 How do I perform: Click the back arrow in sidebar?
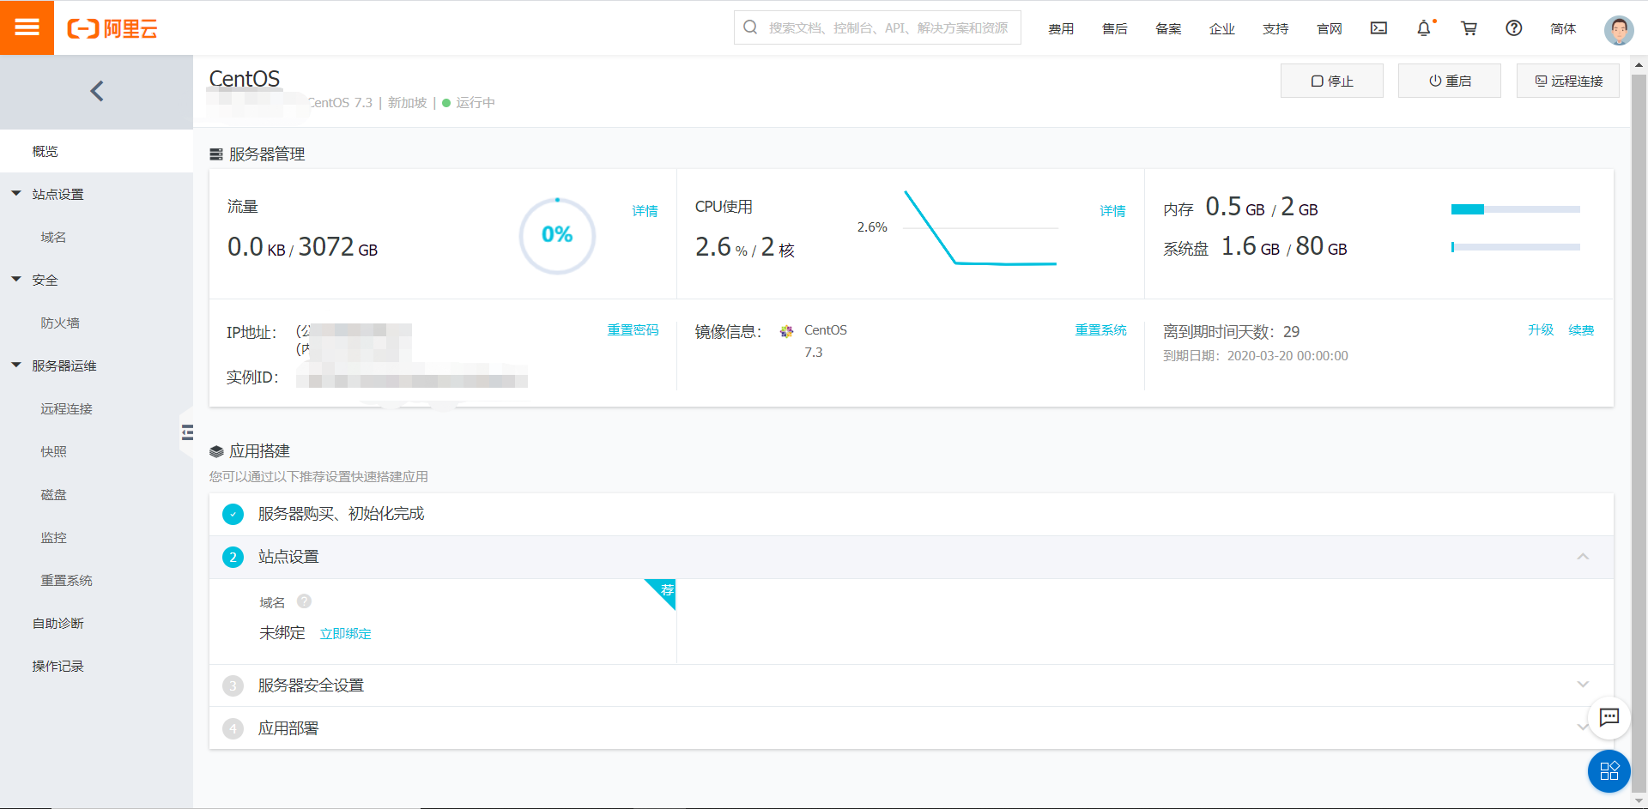point(97,91)
